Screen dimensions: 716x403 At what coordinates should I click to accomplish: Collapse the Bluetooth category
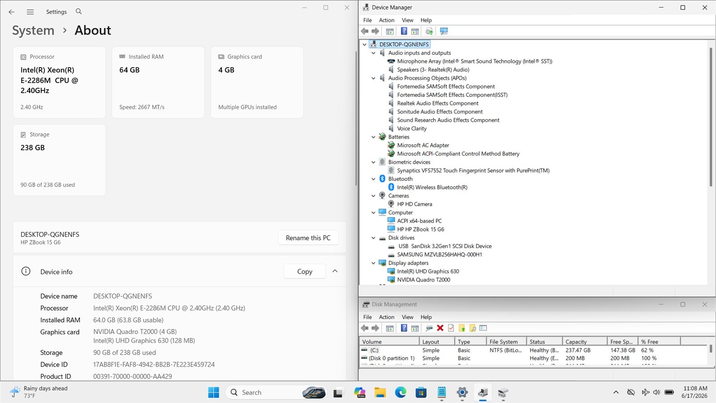[x=374, y=179]
